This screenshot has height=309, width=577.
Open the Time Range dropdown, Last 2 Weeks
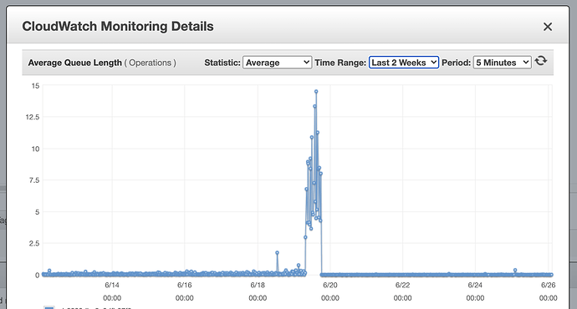404,63
